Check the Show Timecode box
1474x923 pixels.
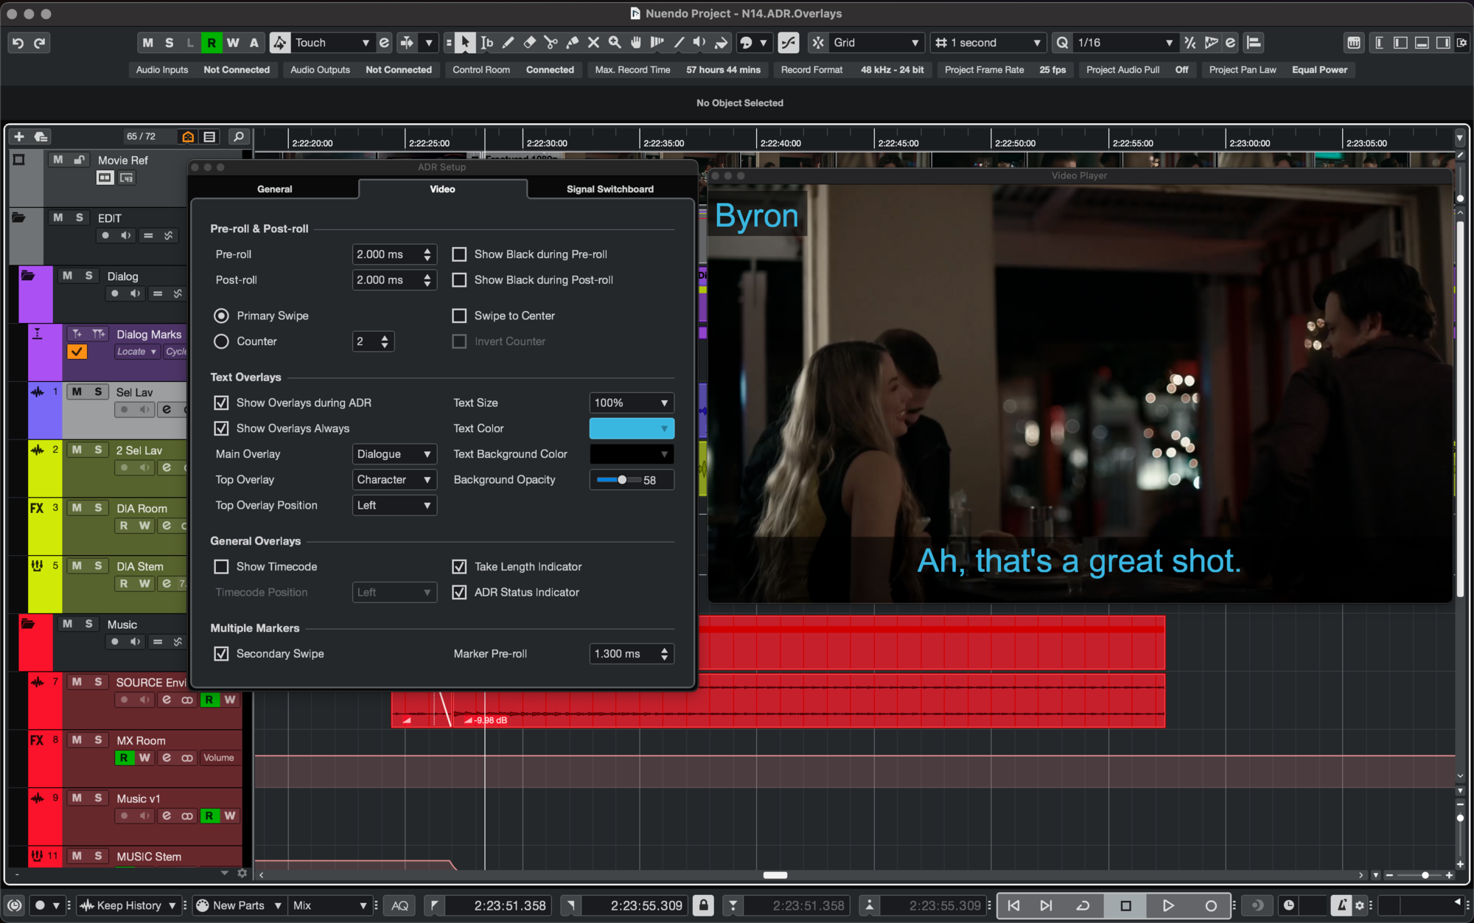point(221,566)
